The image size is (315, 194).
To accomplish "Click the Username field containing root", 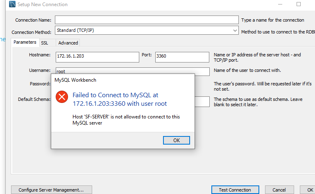I will 133,71.
